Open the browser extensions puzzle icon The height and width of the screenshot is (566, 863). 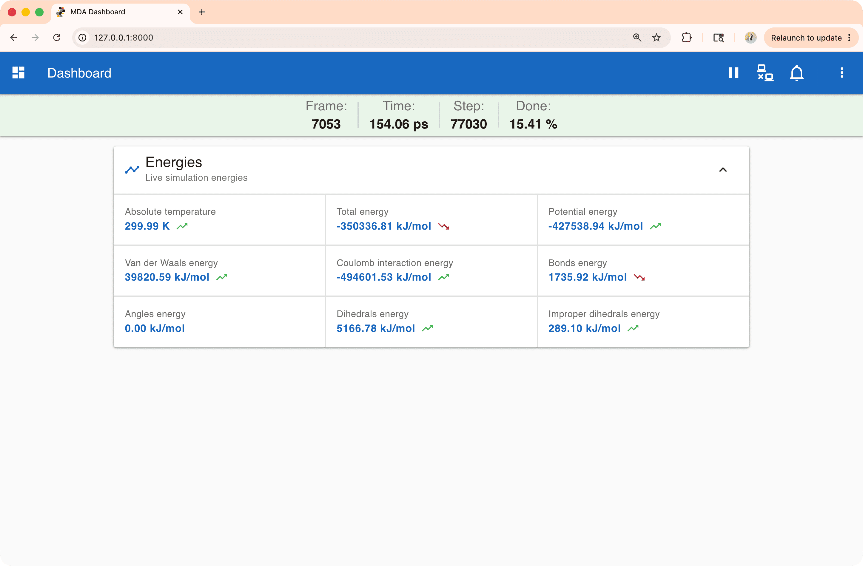click(x=686, y=38)
